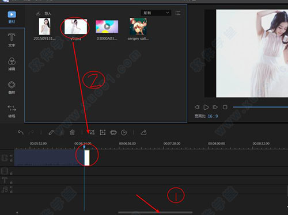Mute the music track
The height and width of the screenshot is (215, 288).
coord(11,187)
